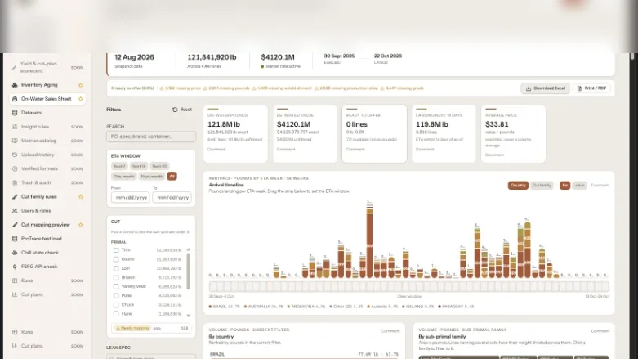Screen dimensions: 638x359
Task: Click the BRAZIL legend color dot
Action: (x=210, y=307)
